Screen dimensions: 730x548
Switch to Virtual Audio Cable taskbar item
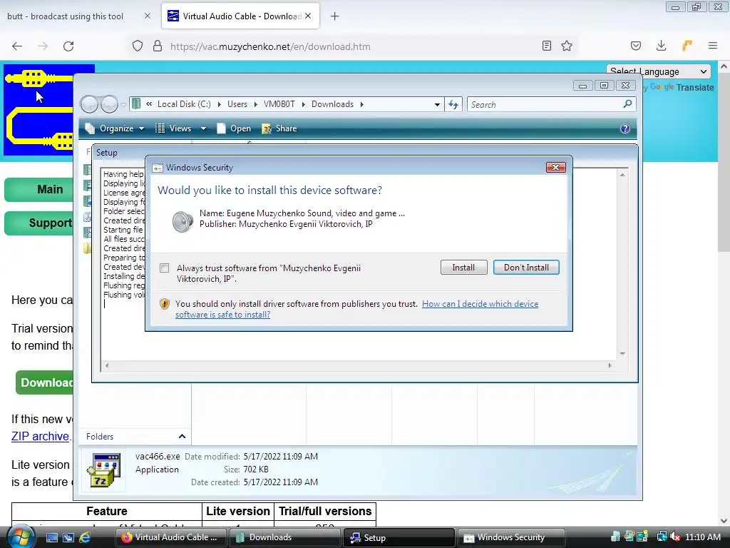[x=171, y=537]
